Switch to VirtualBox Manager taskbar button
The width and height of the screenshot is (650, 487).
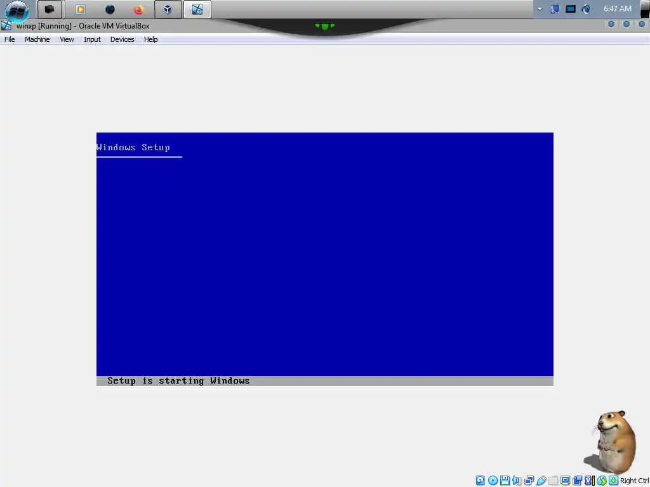point(168,9)
